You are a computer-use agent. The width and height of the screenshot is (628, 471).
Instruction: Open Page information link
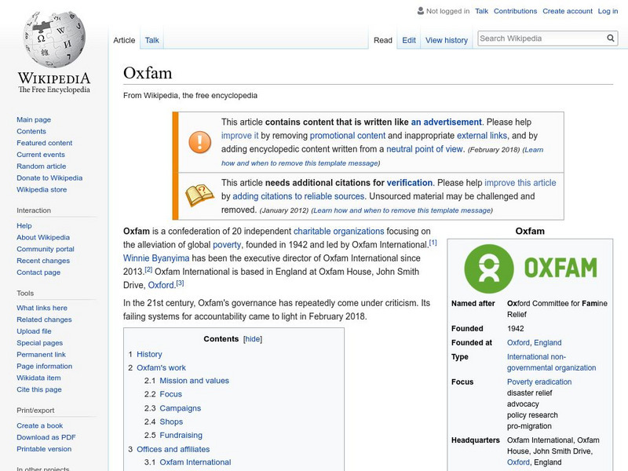(x=45, y=366)
